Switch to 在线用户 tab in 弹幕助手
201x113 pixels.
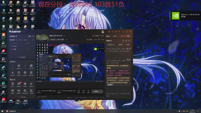(x=111, y=45)
